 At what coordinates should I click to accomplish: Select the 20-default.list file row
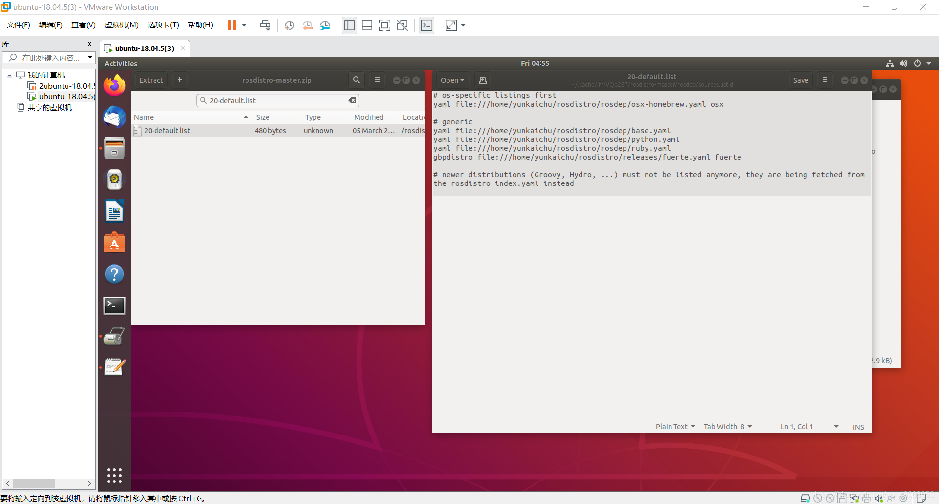pos(278,131)
